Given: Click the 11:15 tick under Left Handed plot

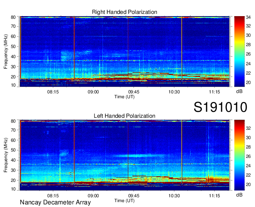Looking at the screenshot, I should pyautogui.click(x=214, y=195).
